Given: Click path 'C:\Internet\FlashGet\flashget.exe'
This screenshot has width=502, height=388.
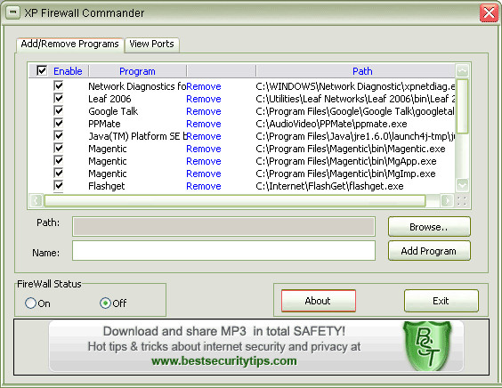Looking at the screenshot, I should pos(329,186).
